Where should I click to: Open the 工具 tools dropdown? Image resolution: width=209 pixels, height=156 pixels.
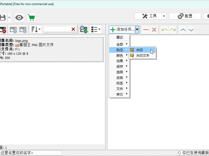click(x=150, y=16)
